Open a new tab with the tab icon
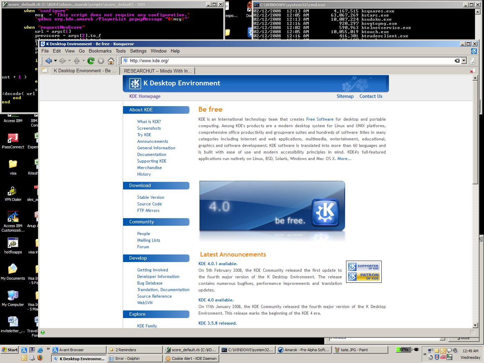The width and height of the screenshot is (484, 363). [44, 70]
